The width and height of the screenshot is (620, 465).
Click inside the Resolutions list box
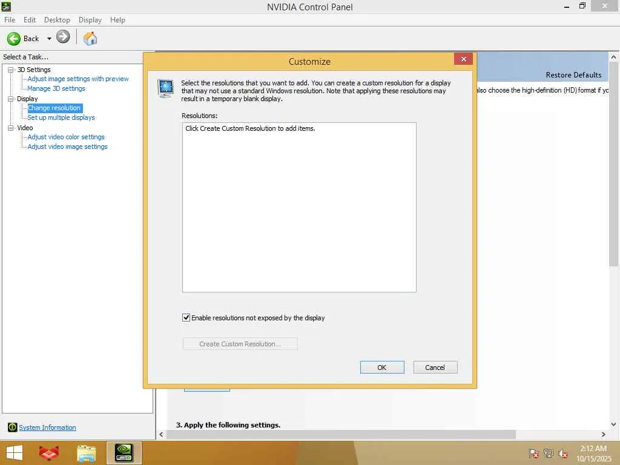[299, 207]
